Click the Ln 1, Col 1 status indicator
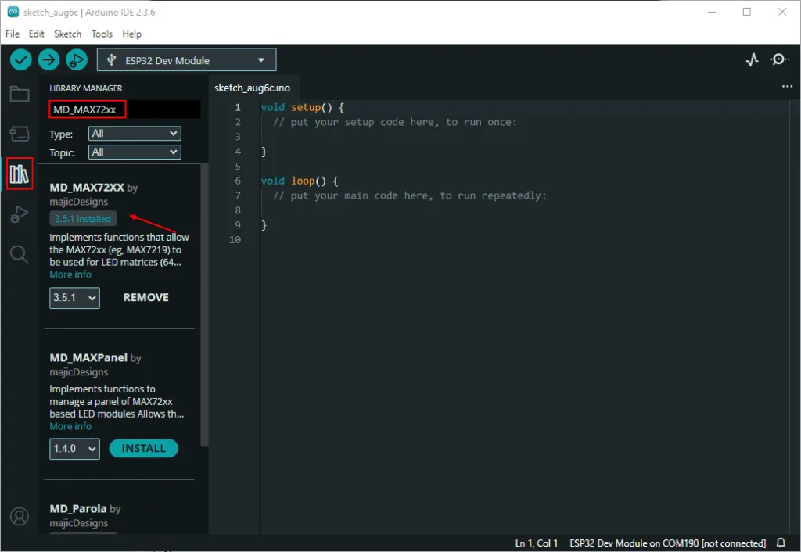The width and height of the screenshot is (801, 552). [537, 543]
